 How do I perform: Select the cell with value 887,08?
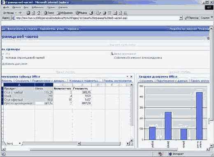tap(81, 103)
